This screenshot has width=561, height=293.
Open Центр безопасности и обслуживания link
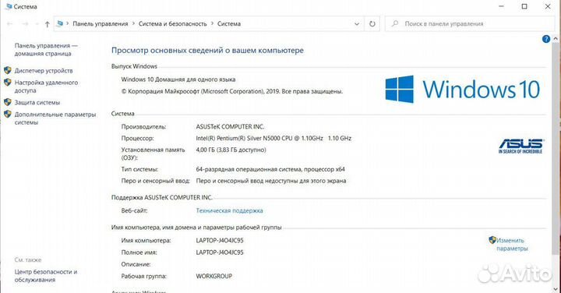tap(46, 276)
